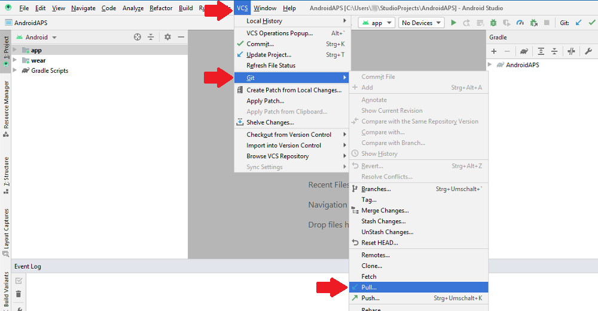Click Expand All icon in Gradle panel
Screen dimensions: 598x311
click(x=541, y=51)
